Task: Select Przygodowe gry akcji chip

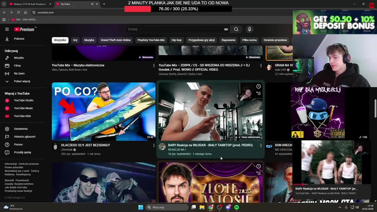Action: (201, 40)
